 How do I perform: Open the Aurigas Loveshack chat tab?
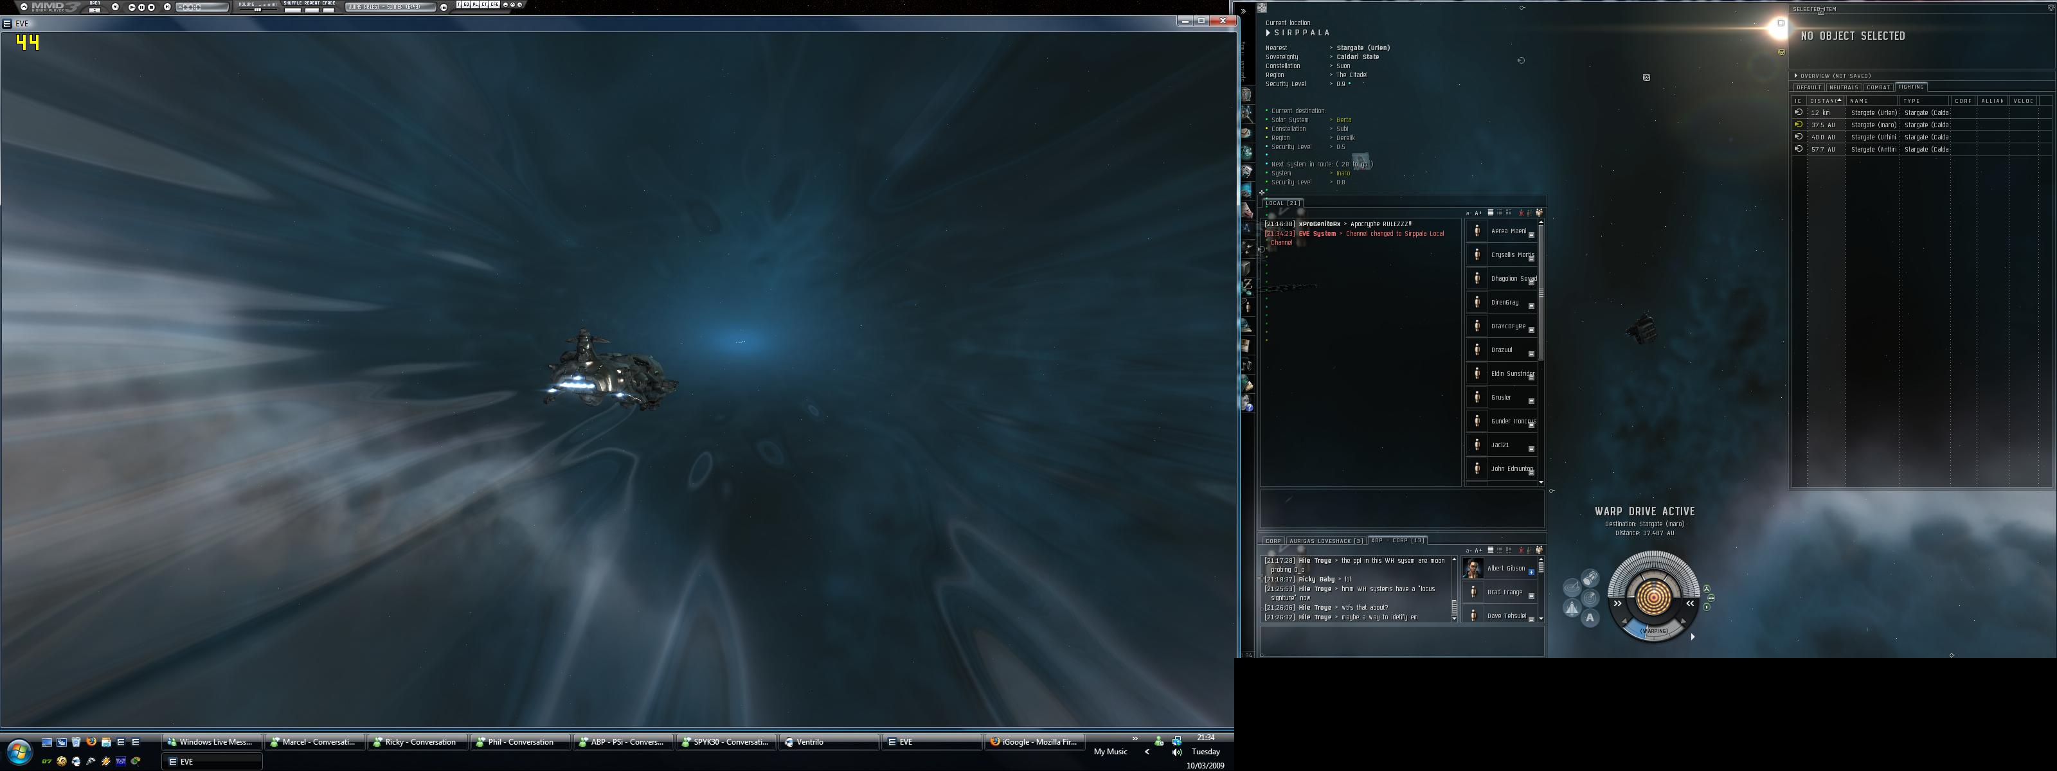1325,541
